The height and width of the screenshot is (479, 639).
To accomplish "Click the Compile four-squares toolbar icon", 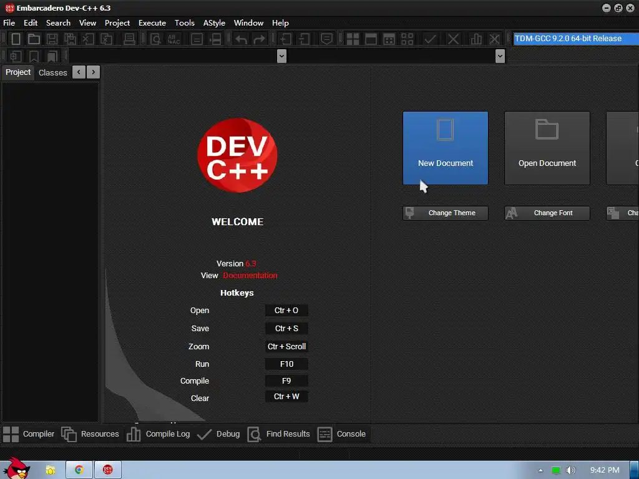I will [x=353, y=39].
